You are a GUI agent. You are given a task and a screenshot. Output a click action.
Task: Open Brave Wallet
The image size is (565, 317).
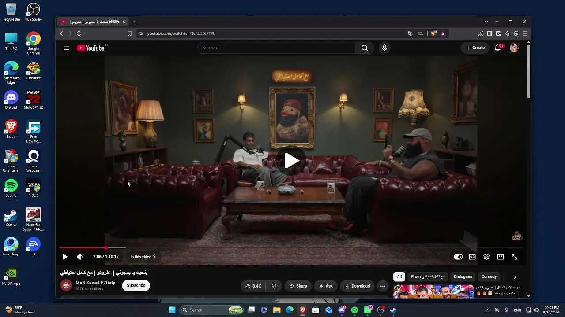pyautogui.click(x=498, y=33)
